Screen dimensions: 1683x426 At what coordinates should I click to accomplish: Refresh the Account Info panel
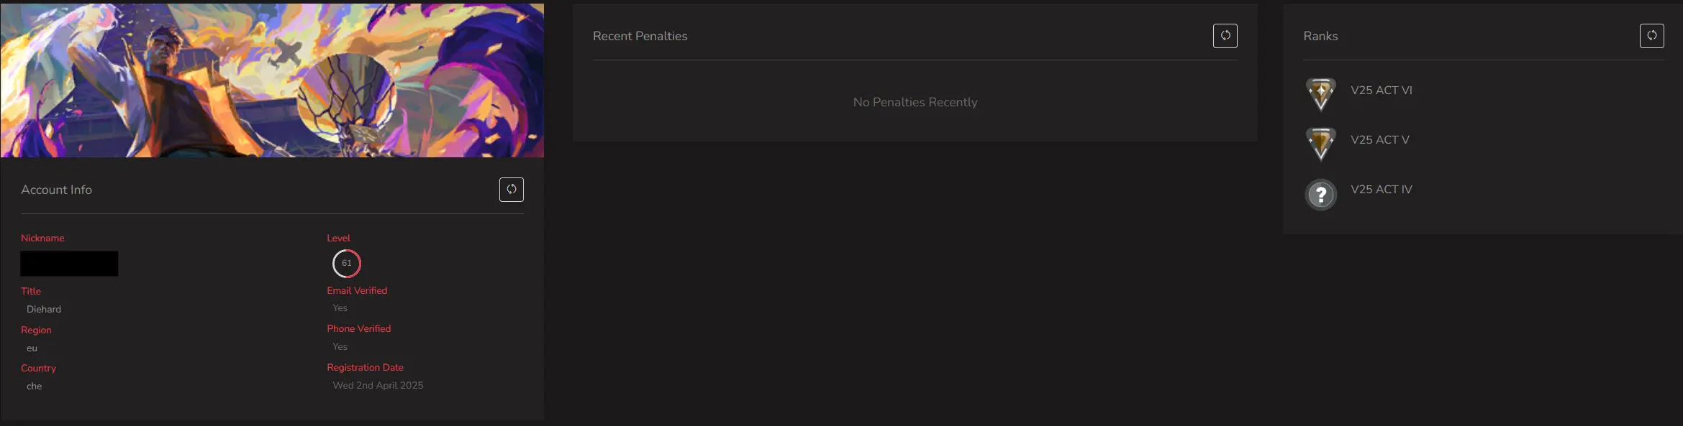[x=511, y=190]
